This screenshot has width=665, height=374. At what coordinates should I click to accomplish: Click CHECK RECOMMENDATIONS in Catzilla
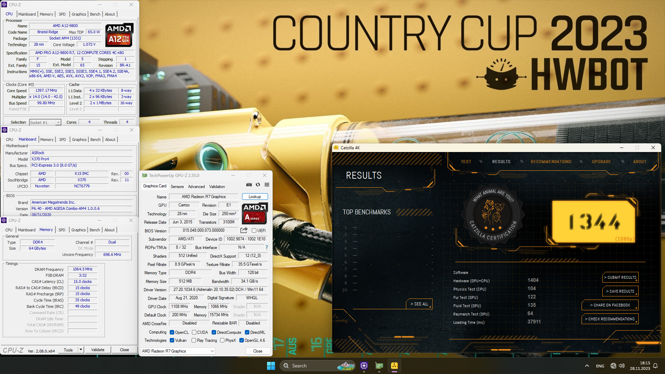610,319
